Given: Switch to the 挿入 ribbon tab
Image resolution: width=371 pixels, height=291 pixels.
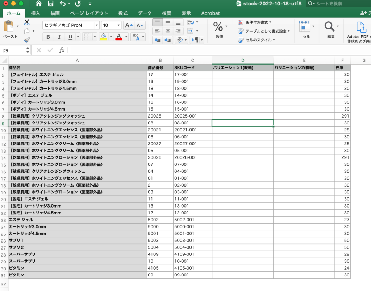Looking at the screenshot, I should 36,13.
